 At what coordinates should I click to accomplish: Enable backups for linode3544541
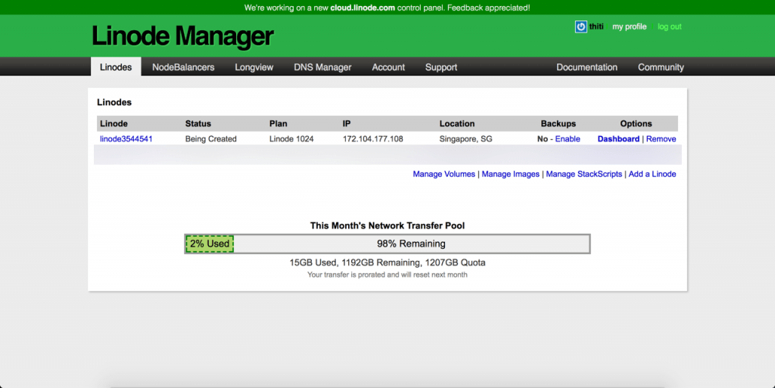coord(568,139)
